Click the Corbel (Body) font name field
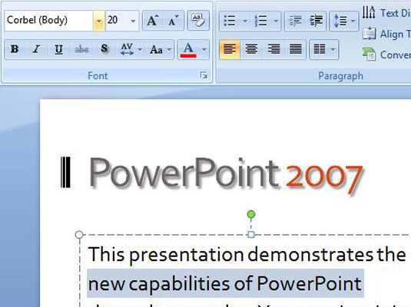 point(48,21)
